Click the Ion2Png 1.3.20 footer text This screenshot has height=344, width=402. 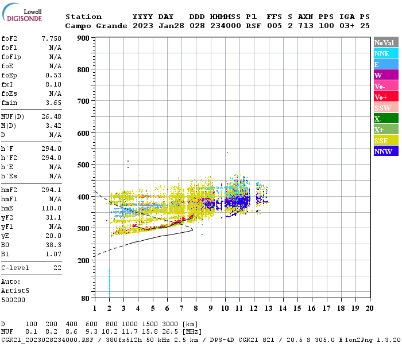[373, 339]
